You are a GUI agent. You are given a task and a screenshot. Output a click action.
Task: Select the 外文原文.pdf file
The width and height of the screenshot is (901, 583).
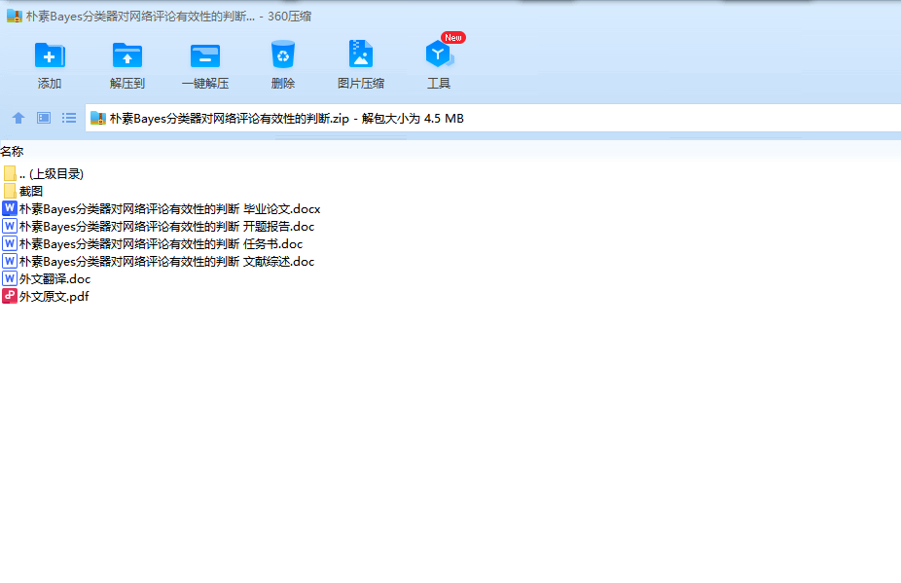click(x=54, y=296)
